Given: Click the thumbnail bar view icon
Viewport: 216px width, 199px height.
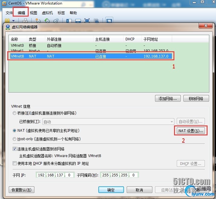Looking at the screenshot, I should pos(78,21).
